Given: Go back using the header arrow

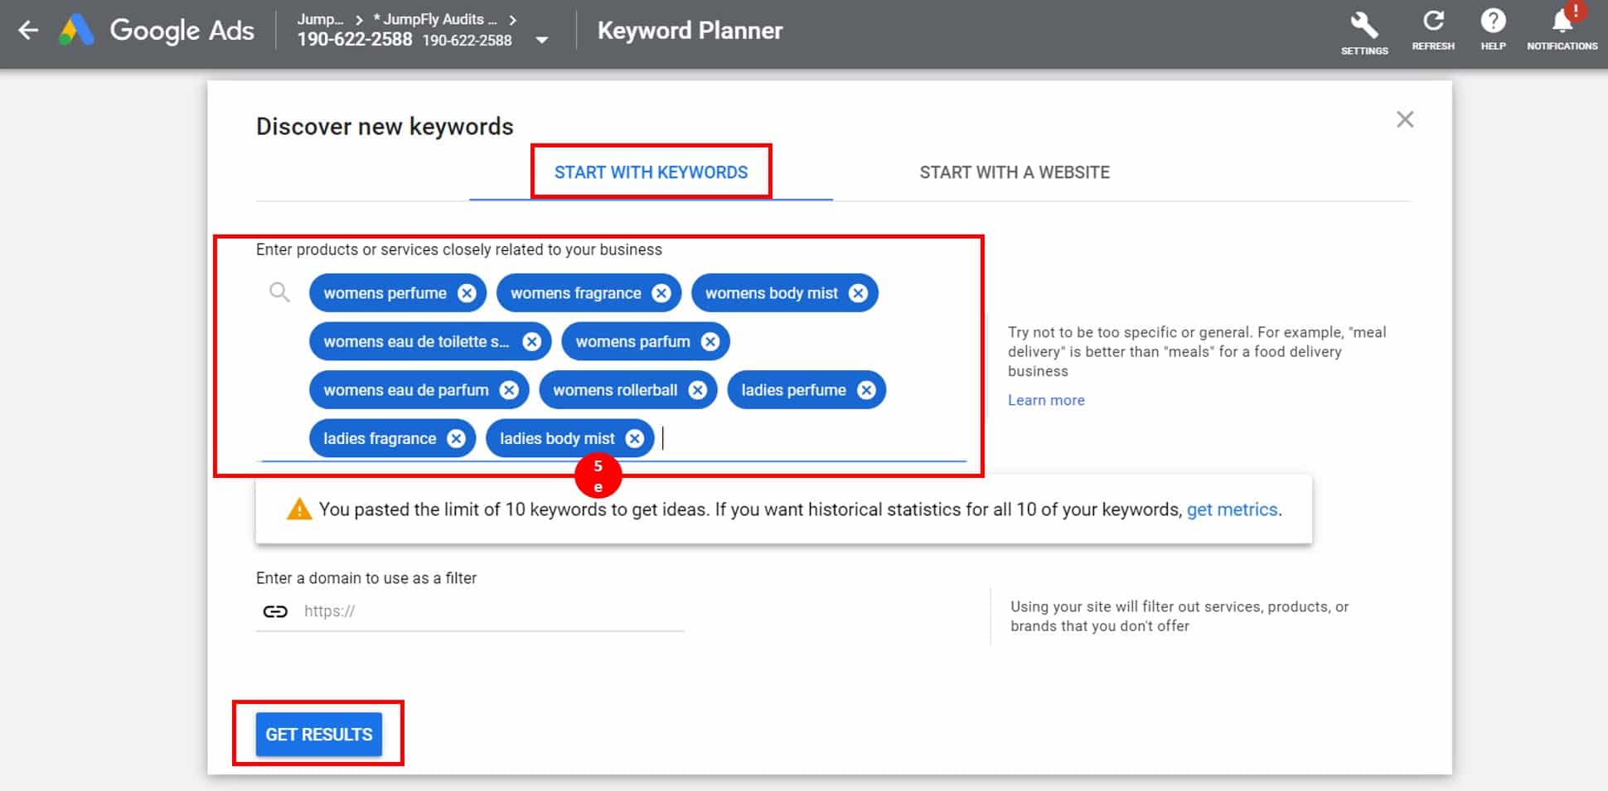Looking at the screenshot, I should click(28, 31).
